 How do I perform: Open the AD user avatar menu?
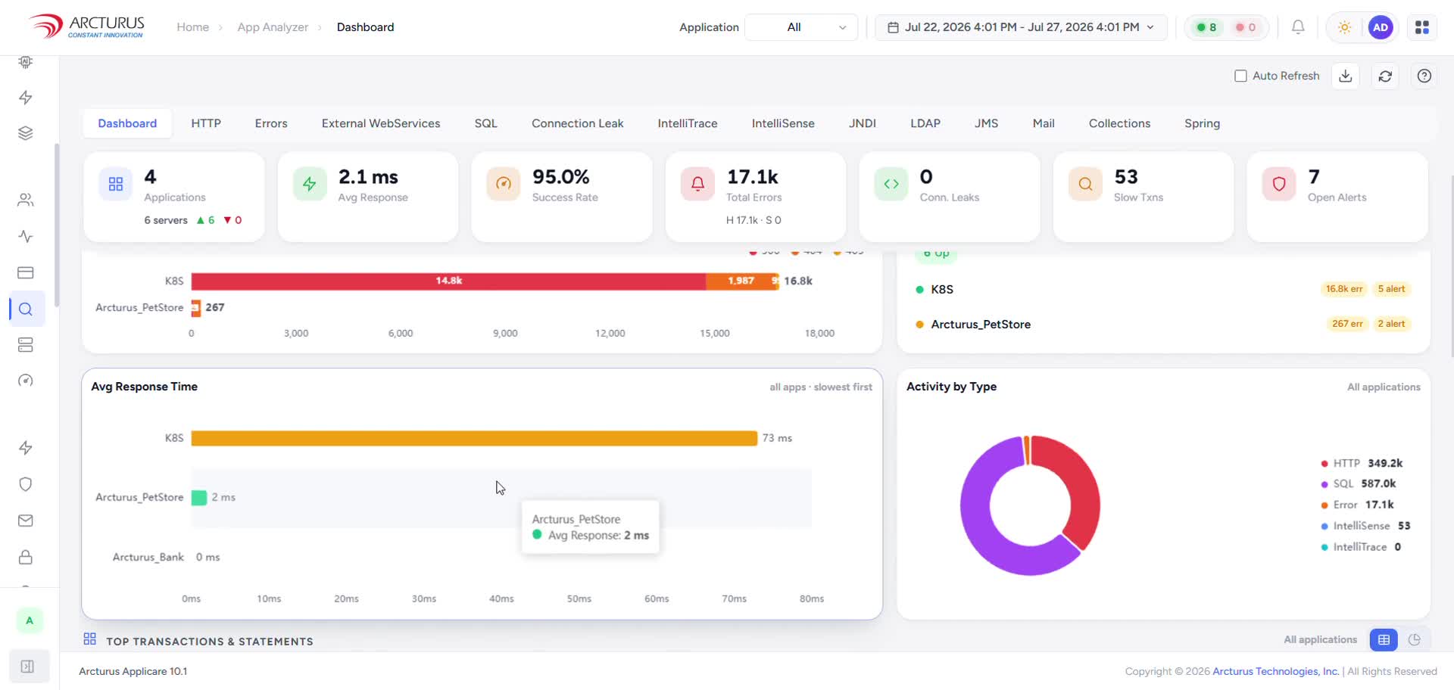(1381, 27)
